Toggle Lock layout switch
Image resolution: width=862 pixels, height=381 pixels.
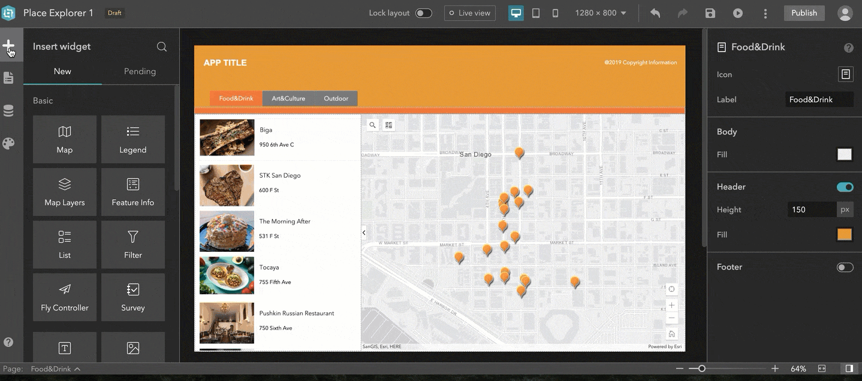point(424,13)
